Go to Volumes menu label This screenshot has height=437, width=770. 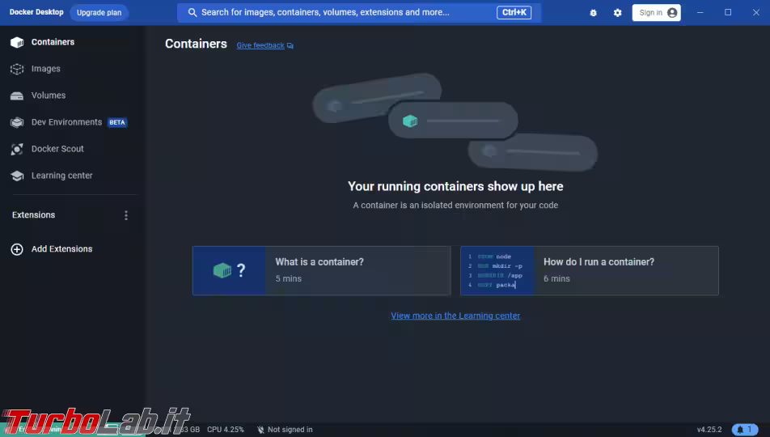(49, 95)
